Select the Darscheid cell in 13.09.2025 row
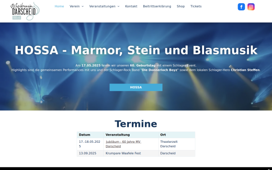Viewport: 272px width, 170px height. pos(177,153)
